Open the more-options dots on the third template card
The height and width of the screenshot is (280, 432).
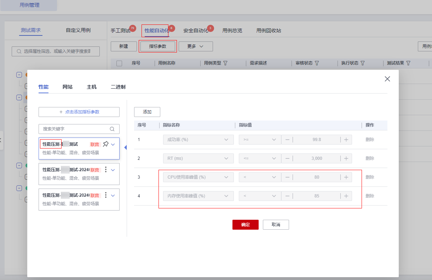(106, 195)
